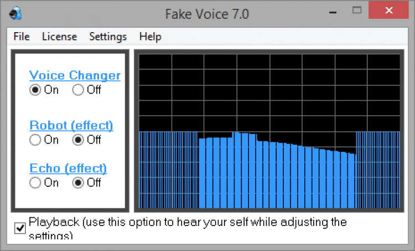Open the Help menu
This screenshot has height=251, width=415.
(150, 37)
